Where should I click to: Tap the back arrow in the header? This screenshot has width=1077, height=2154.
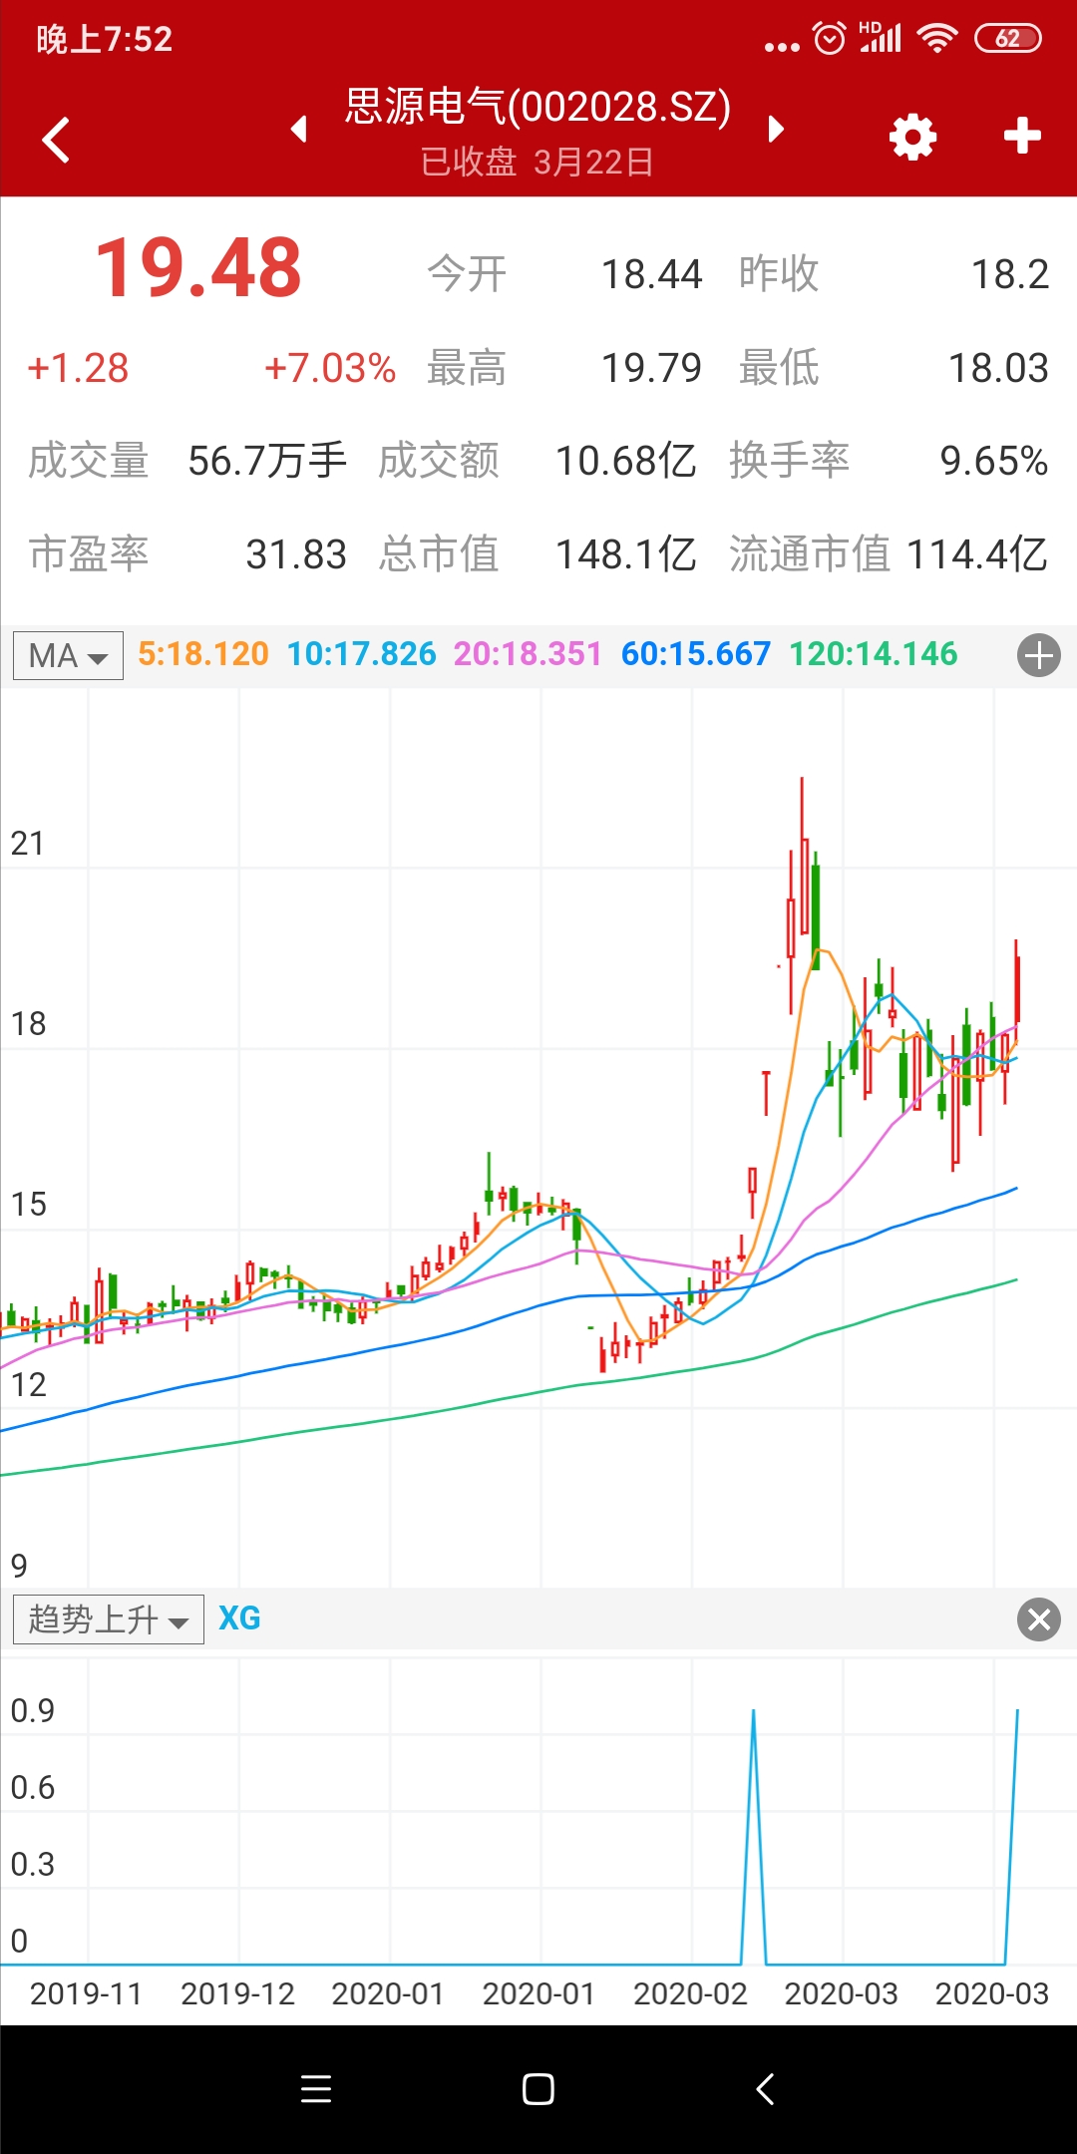pyautogui.click(x=57, y=139)
